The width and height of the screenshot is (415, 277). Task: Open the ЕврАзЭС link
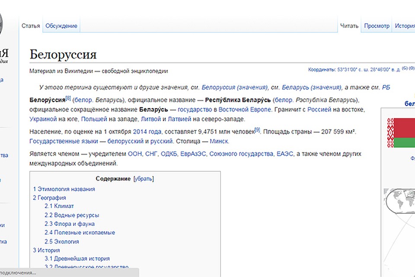pyautogui.click(x=193, y=154)
